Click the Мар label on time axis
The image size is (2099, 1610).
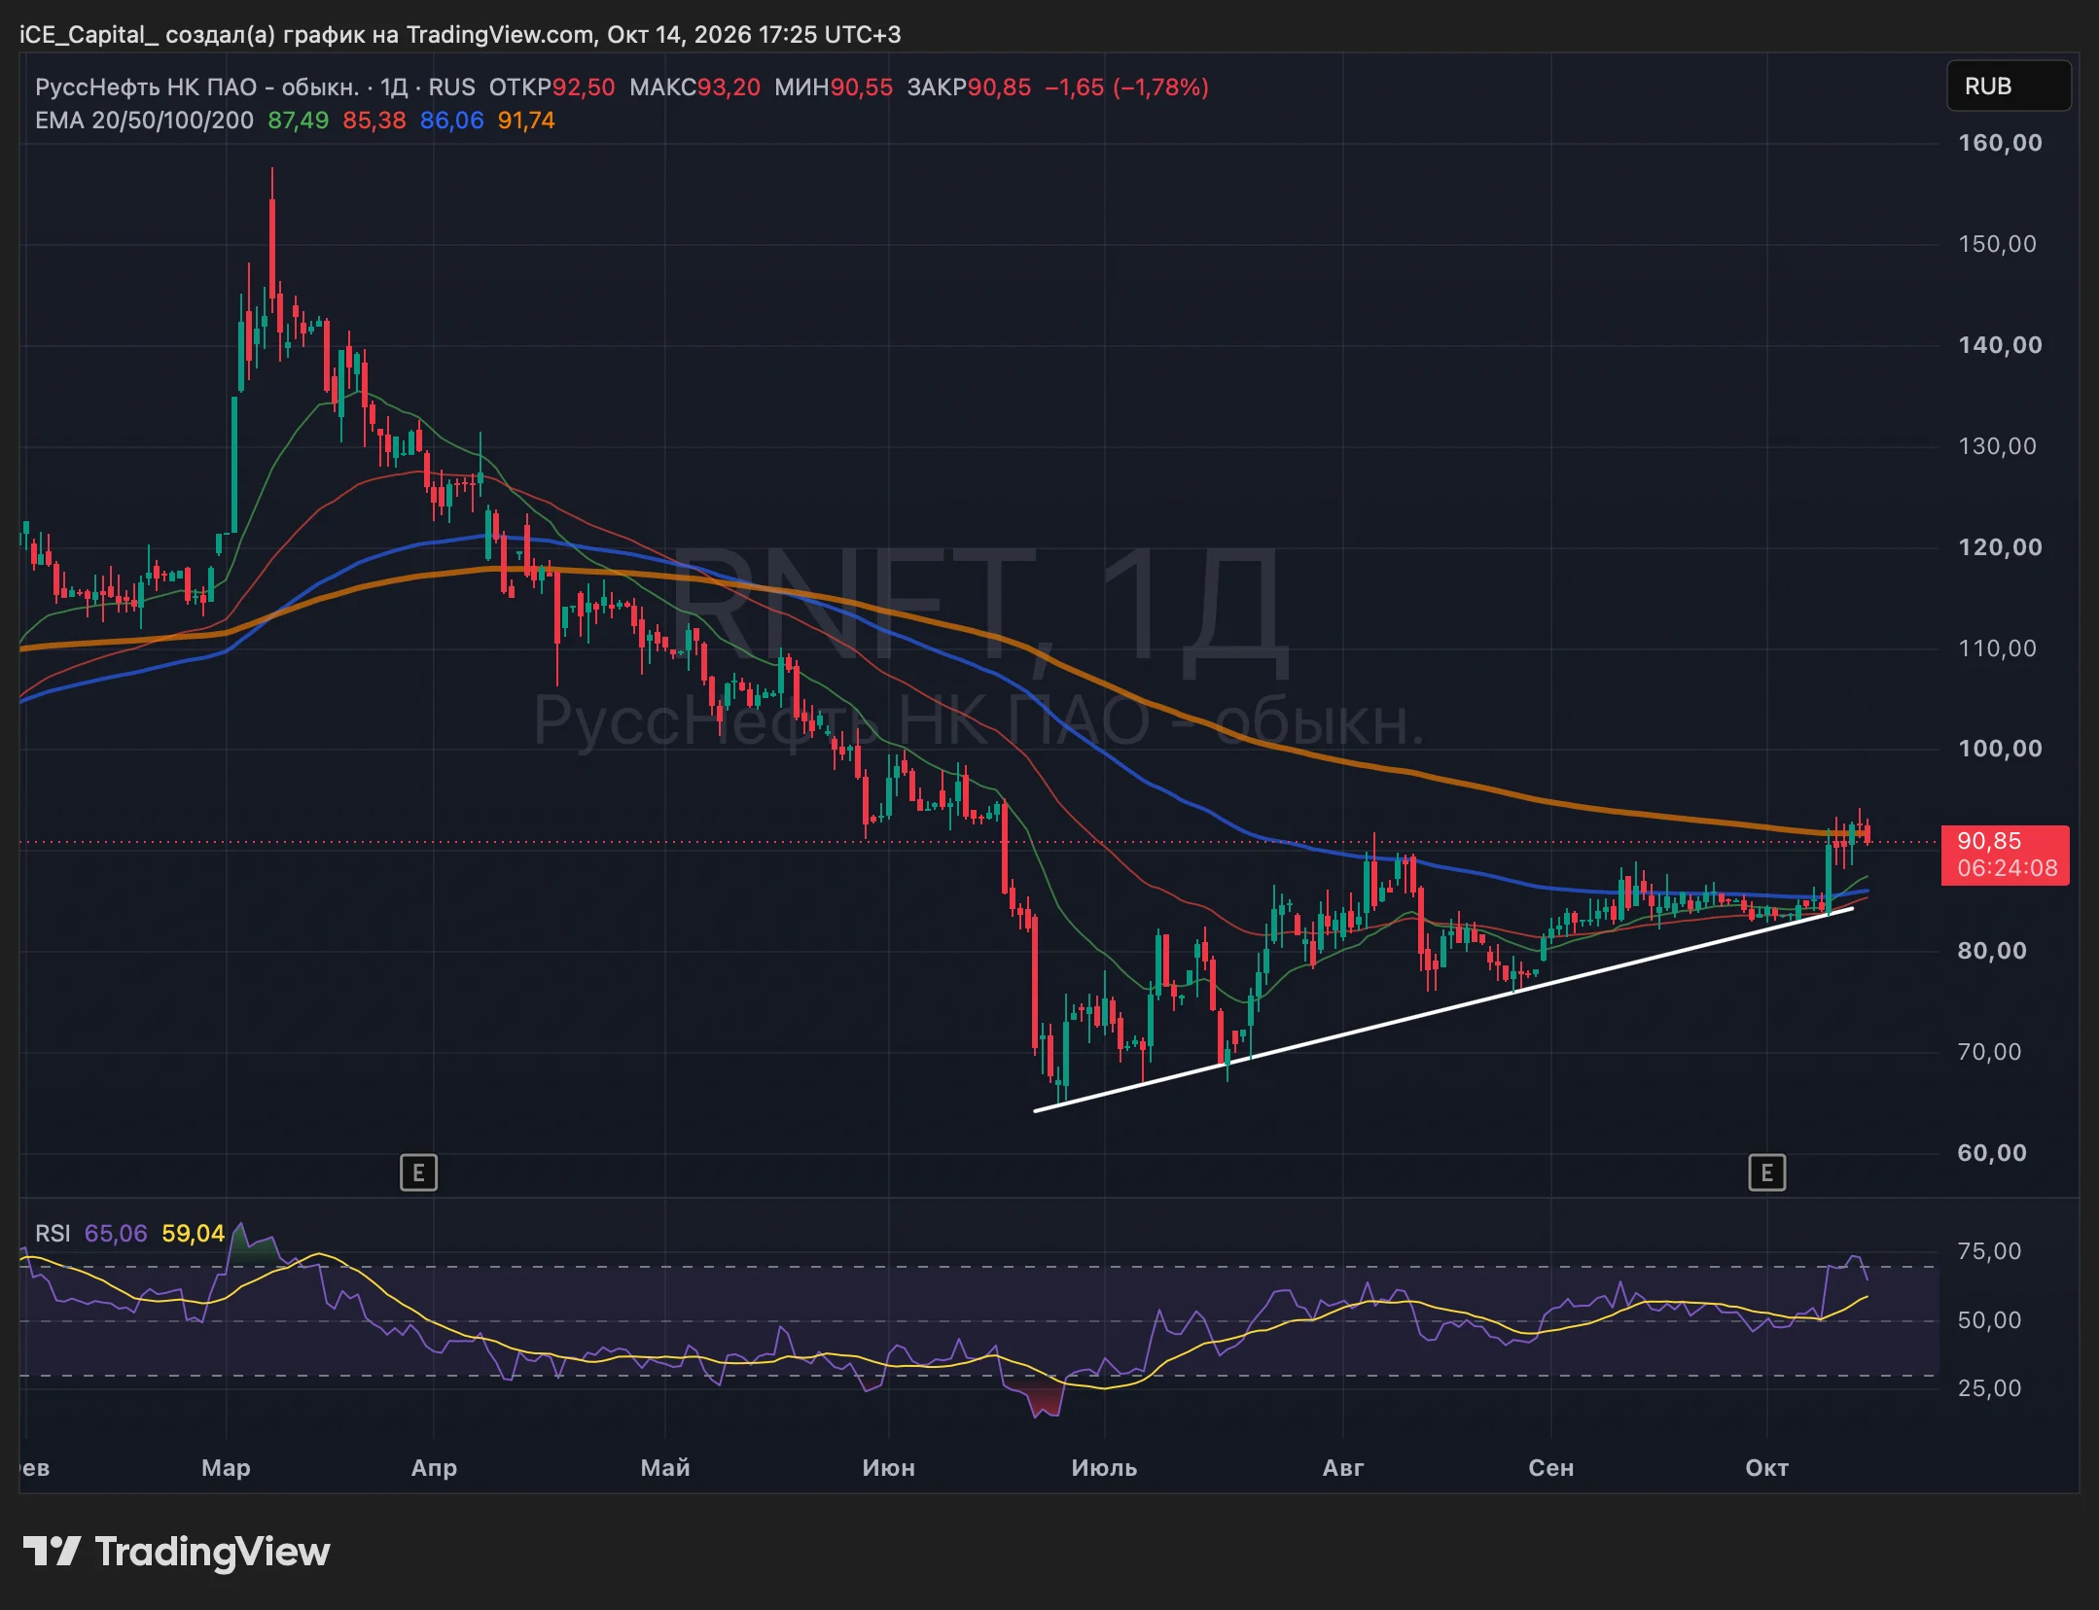tap(226, 1468)
